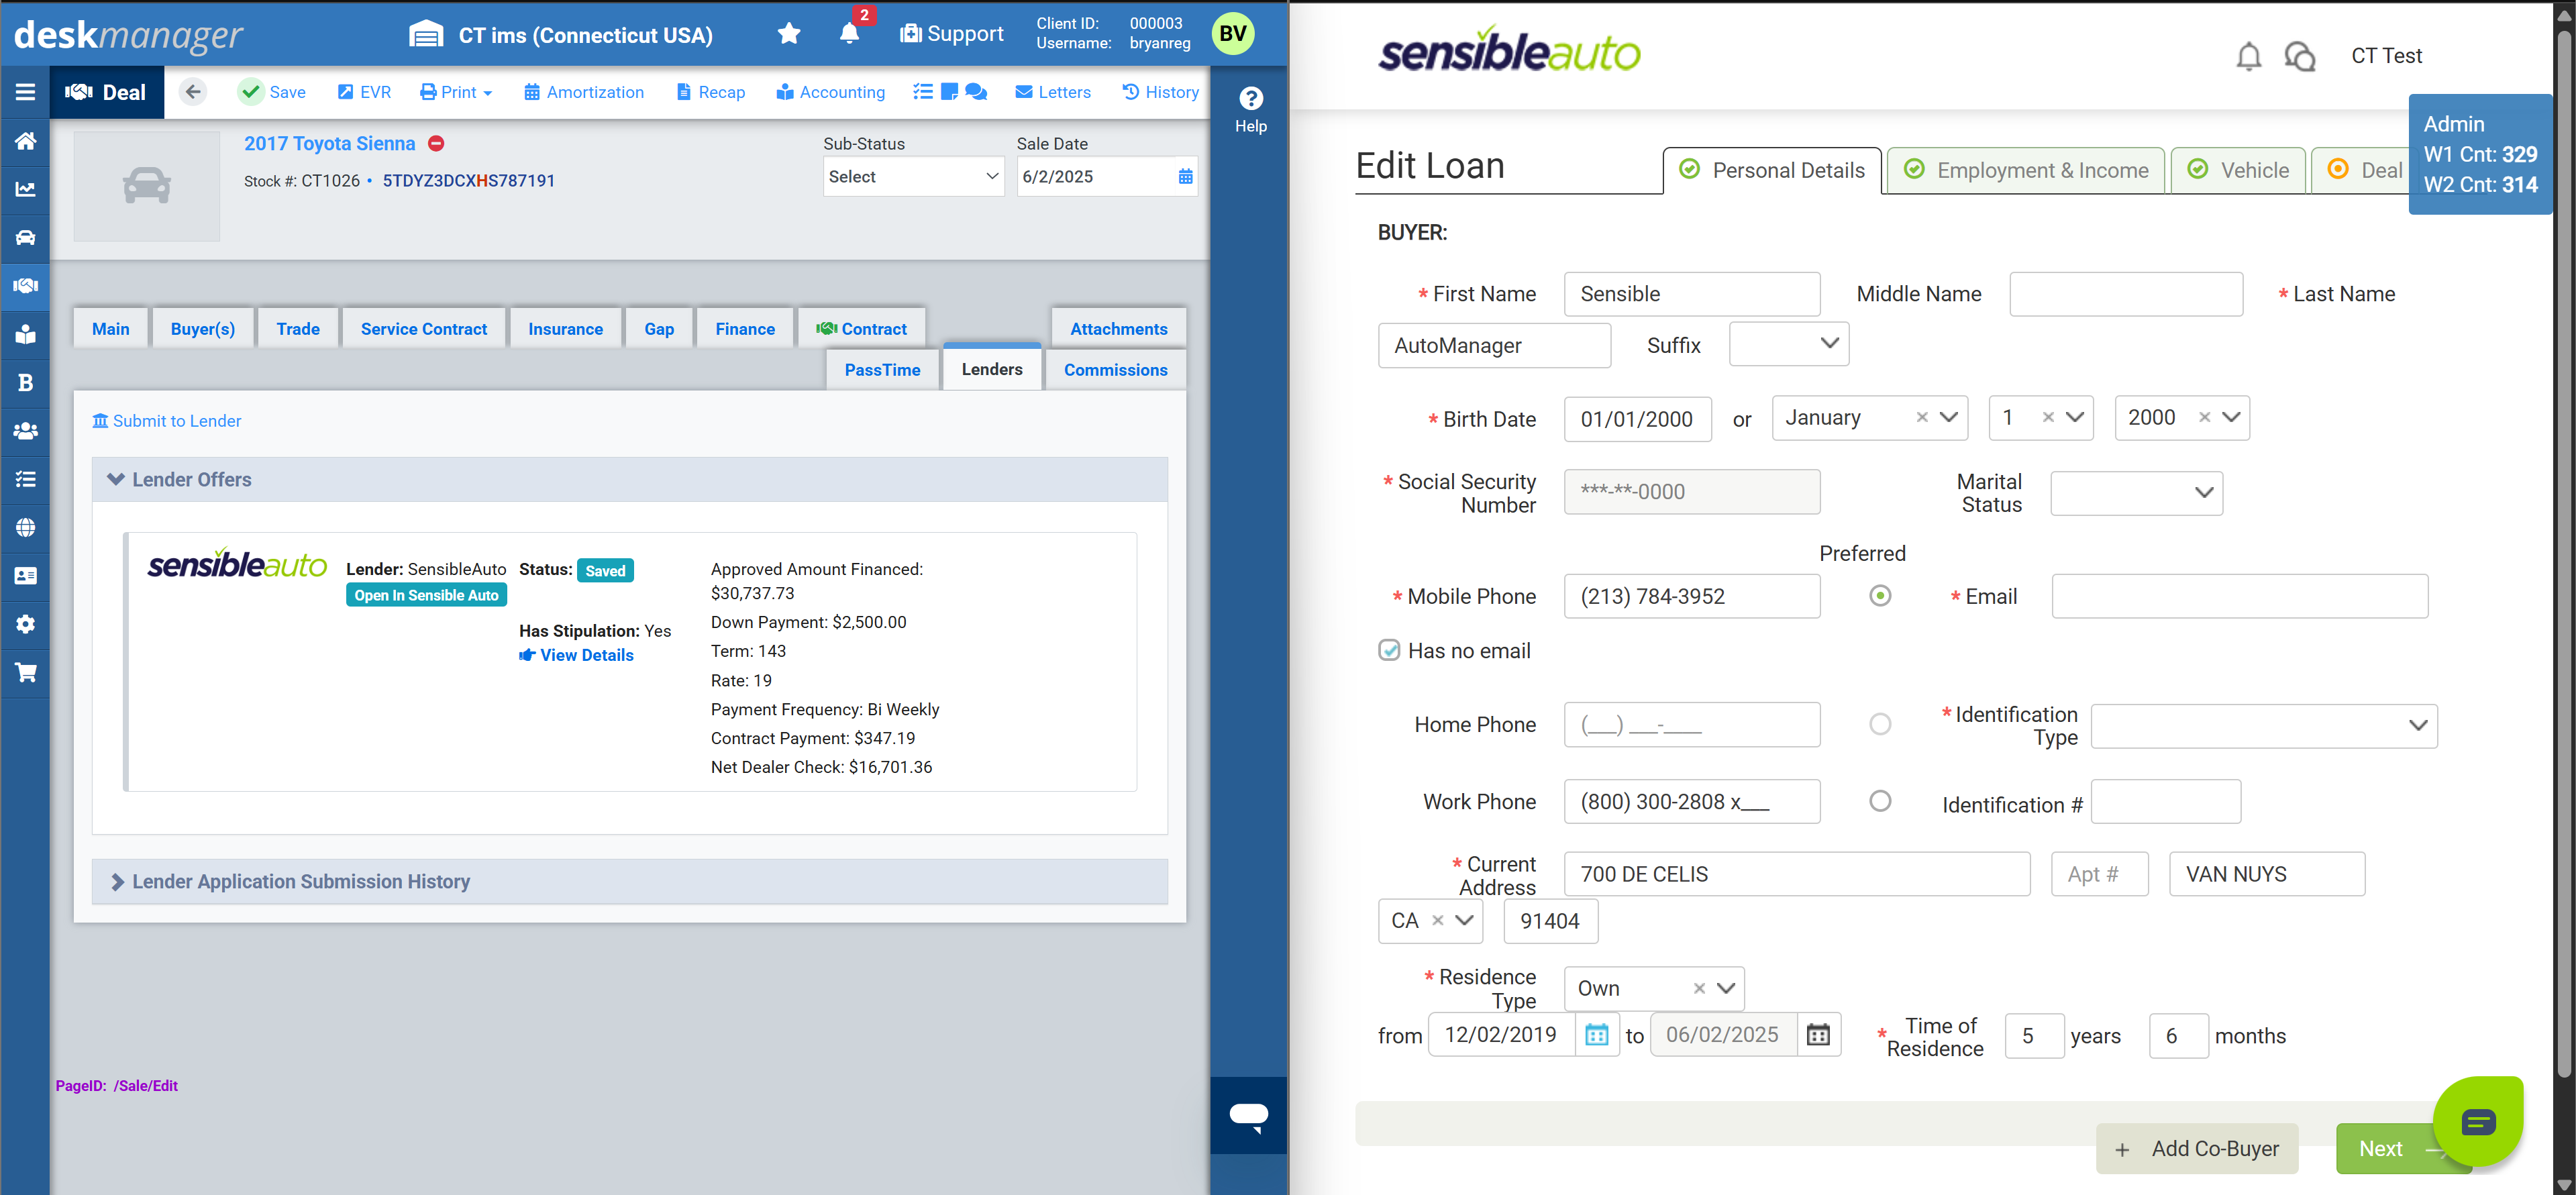The width and height of the screenshot is (2576, 1195).
Task: Go to the Home icon in sidebar
Action: click(25, 141)
